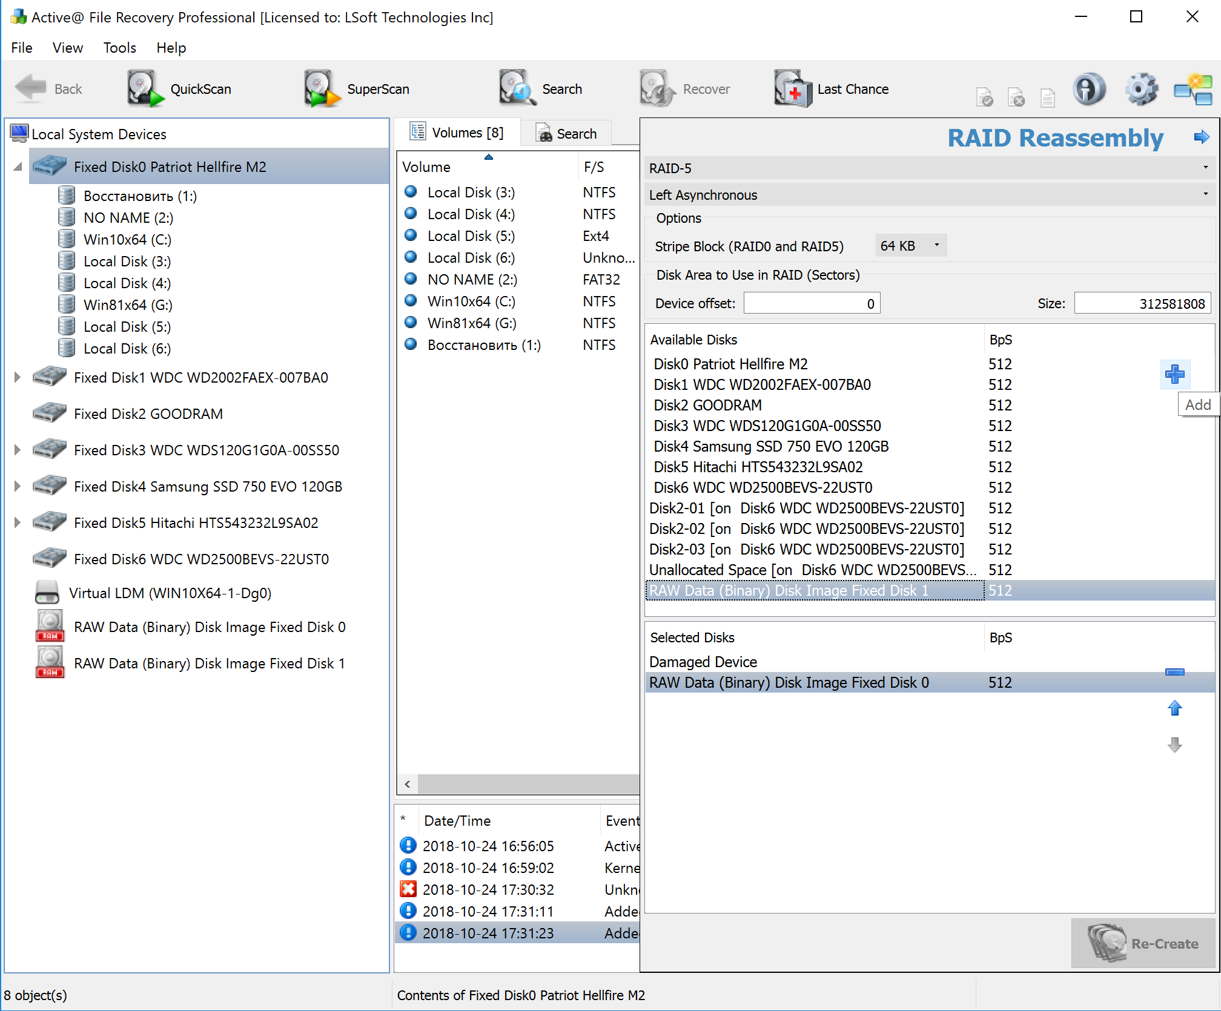Expand Fixed Disk1 WDC WD2002FAEX tree node
The height and width of the screenshot is (1011, 1221).
tap(17, 377)
